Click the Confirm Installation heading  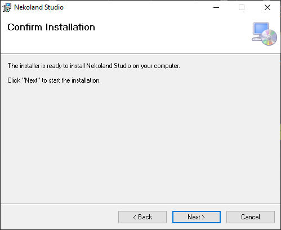pos(51,27)
